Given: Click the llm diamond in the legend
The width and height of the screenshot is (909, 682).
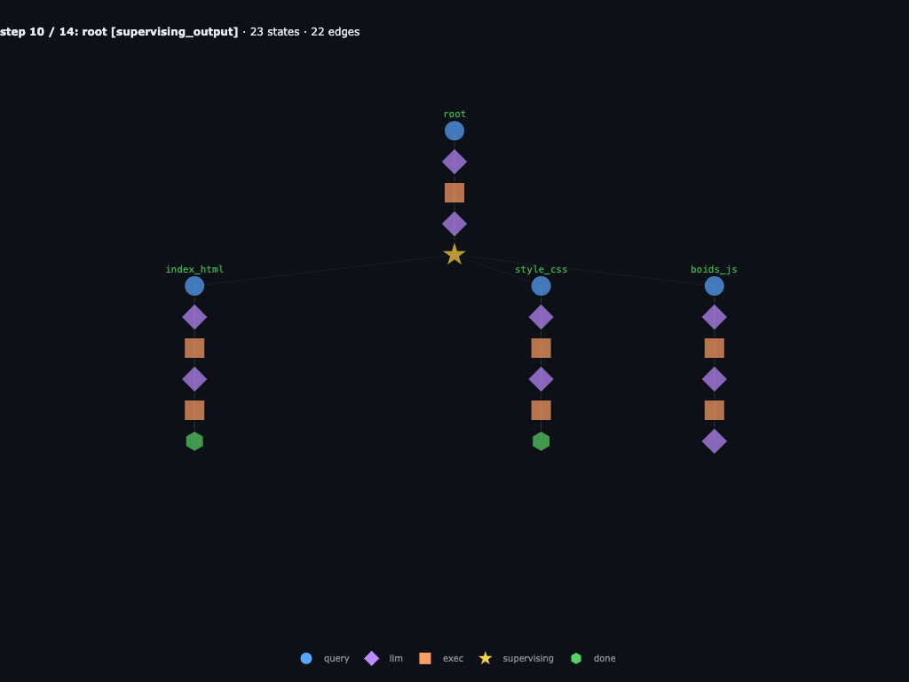Looking at the screenshot, I should [x=372, y=658].
